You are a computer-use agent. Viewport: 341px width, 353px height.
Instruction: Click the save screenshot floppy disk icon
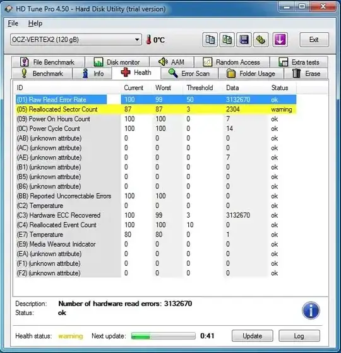coord(244,40)
